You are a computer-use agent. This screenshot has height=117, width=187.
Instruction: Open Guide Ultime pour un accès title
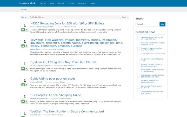tap(53, 79)
